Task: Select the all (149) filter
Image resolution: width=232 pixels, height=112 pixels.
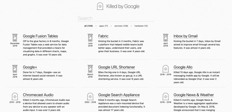Action: [89, 26]
